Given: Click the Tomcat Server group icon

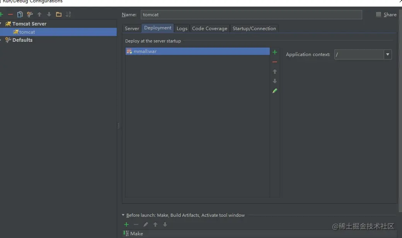Looking at the screenshot, I should (8, 24).
